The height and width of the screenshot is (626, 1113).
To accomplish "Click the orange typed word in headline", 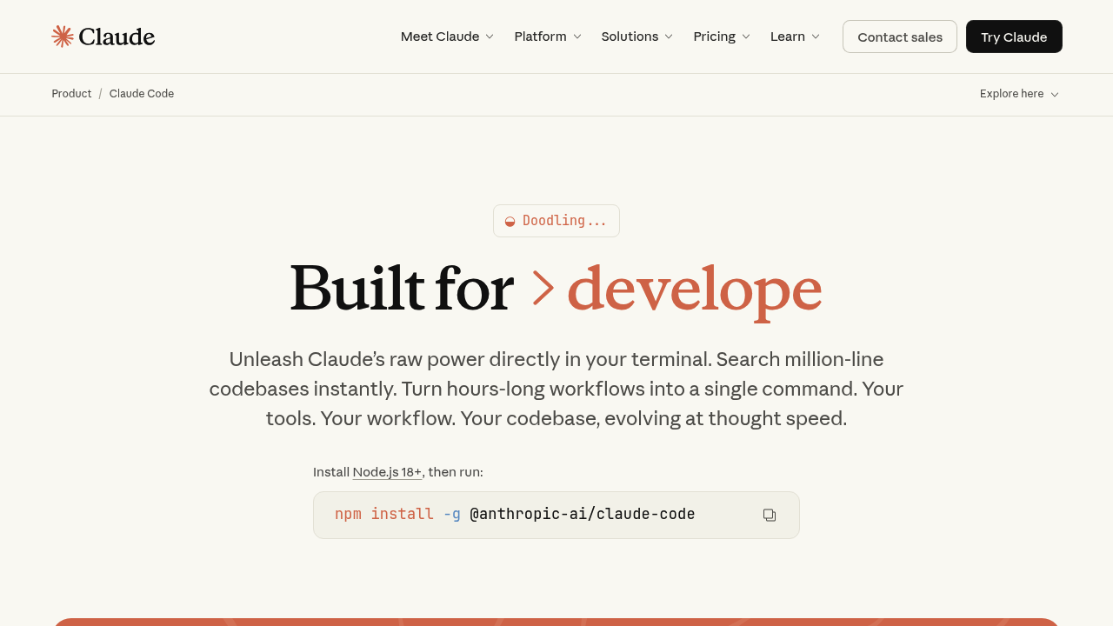I will pyautogui.click(x=694, y=289).
